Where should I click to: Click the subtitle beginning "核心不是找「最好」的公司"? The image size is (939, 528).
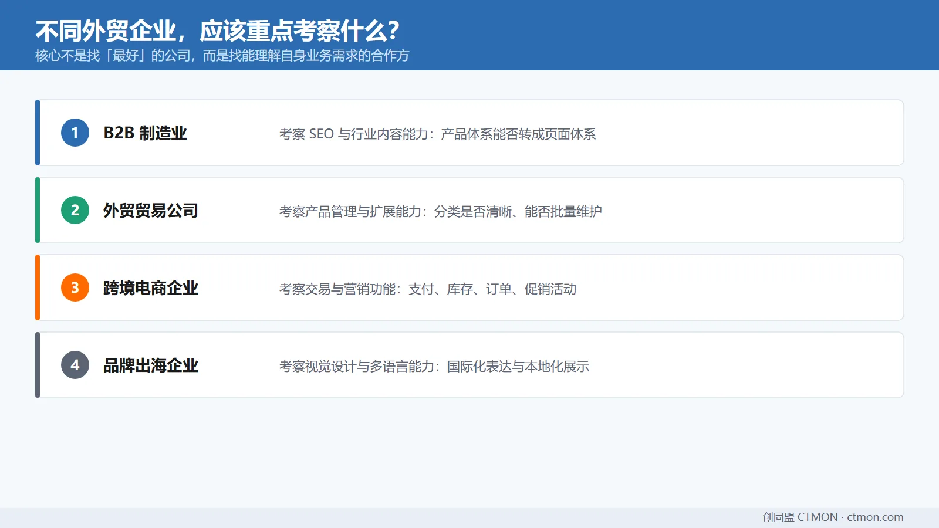tap(222, 56)
